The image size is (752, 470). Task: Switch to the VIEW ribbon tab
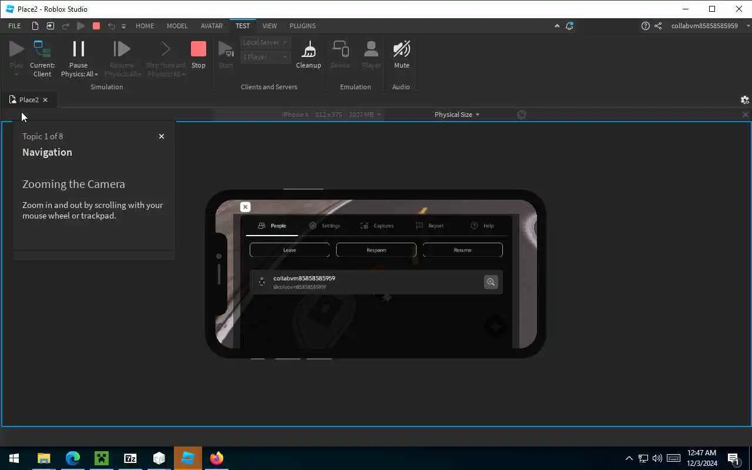tap(270, 26)
